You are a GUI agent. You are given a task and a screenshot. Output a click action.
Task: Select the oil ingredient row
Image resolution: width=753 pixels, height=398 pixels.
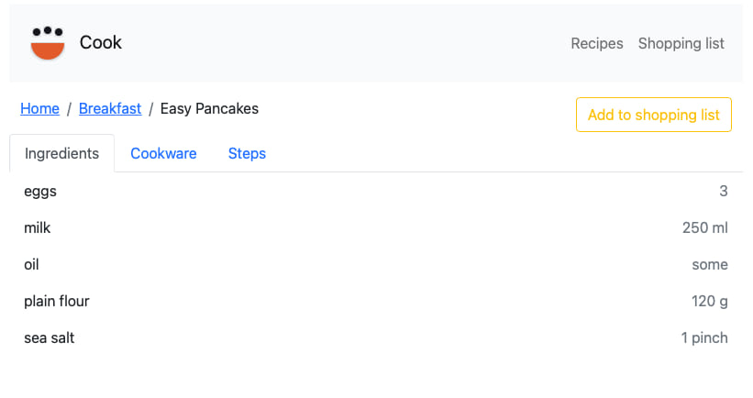(x=376, y=264)
